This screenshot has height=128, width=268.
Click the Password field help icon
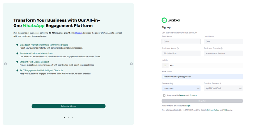pos(172,83)
